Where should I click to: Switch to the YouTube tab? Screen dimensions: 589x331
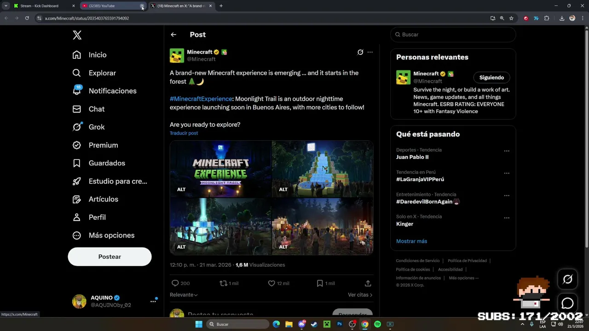click(x=110, y=6)
